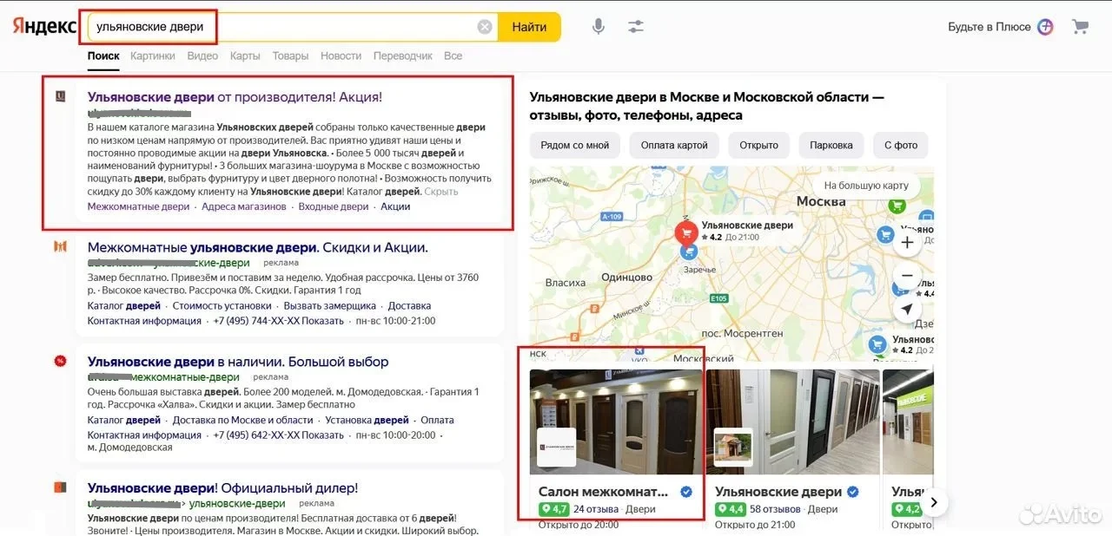The width and height of the screenshot is (1112, 536).
Task: Open 'Ульяновские двери от производителя! Акция!' link
Action: 235,96
